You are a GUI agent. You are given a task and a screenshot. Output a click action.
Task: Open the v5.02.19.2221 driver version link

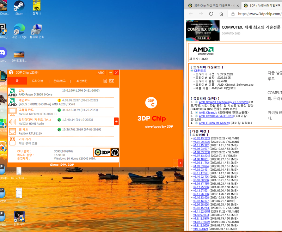[x=201, y=138]
